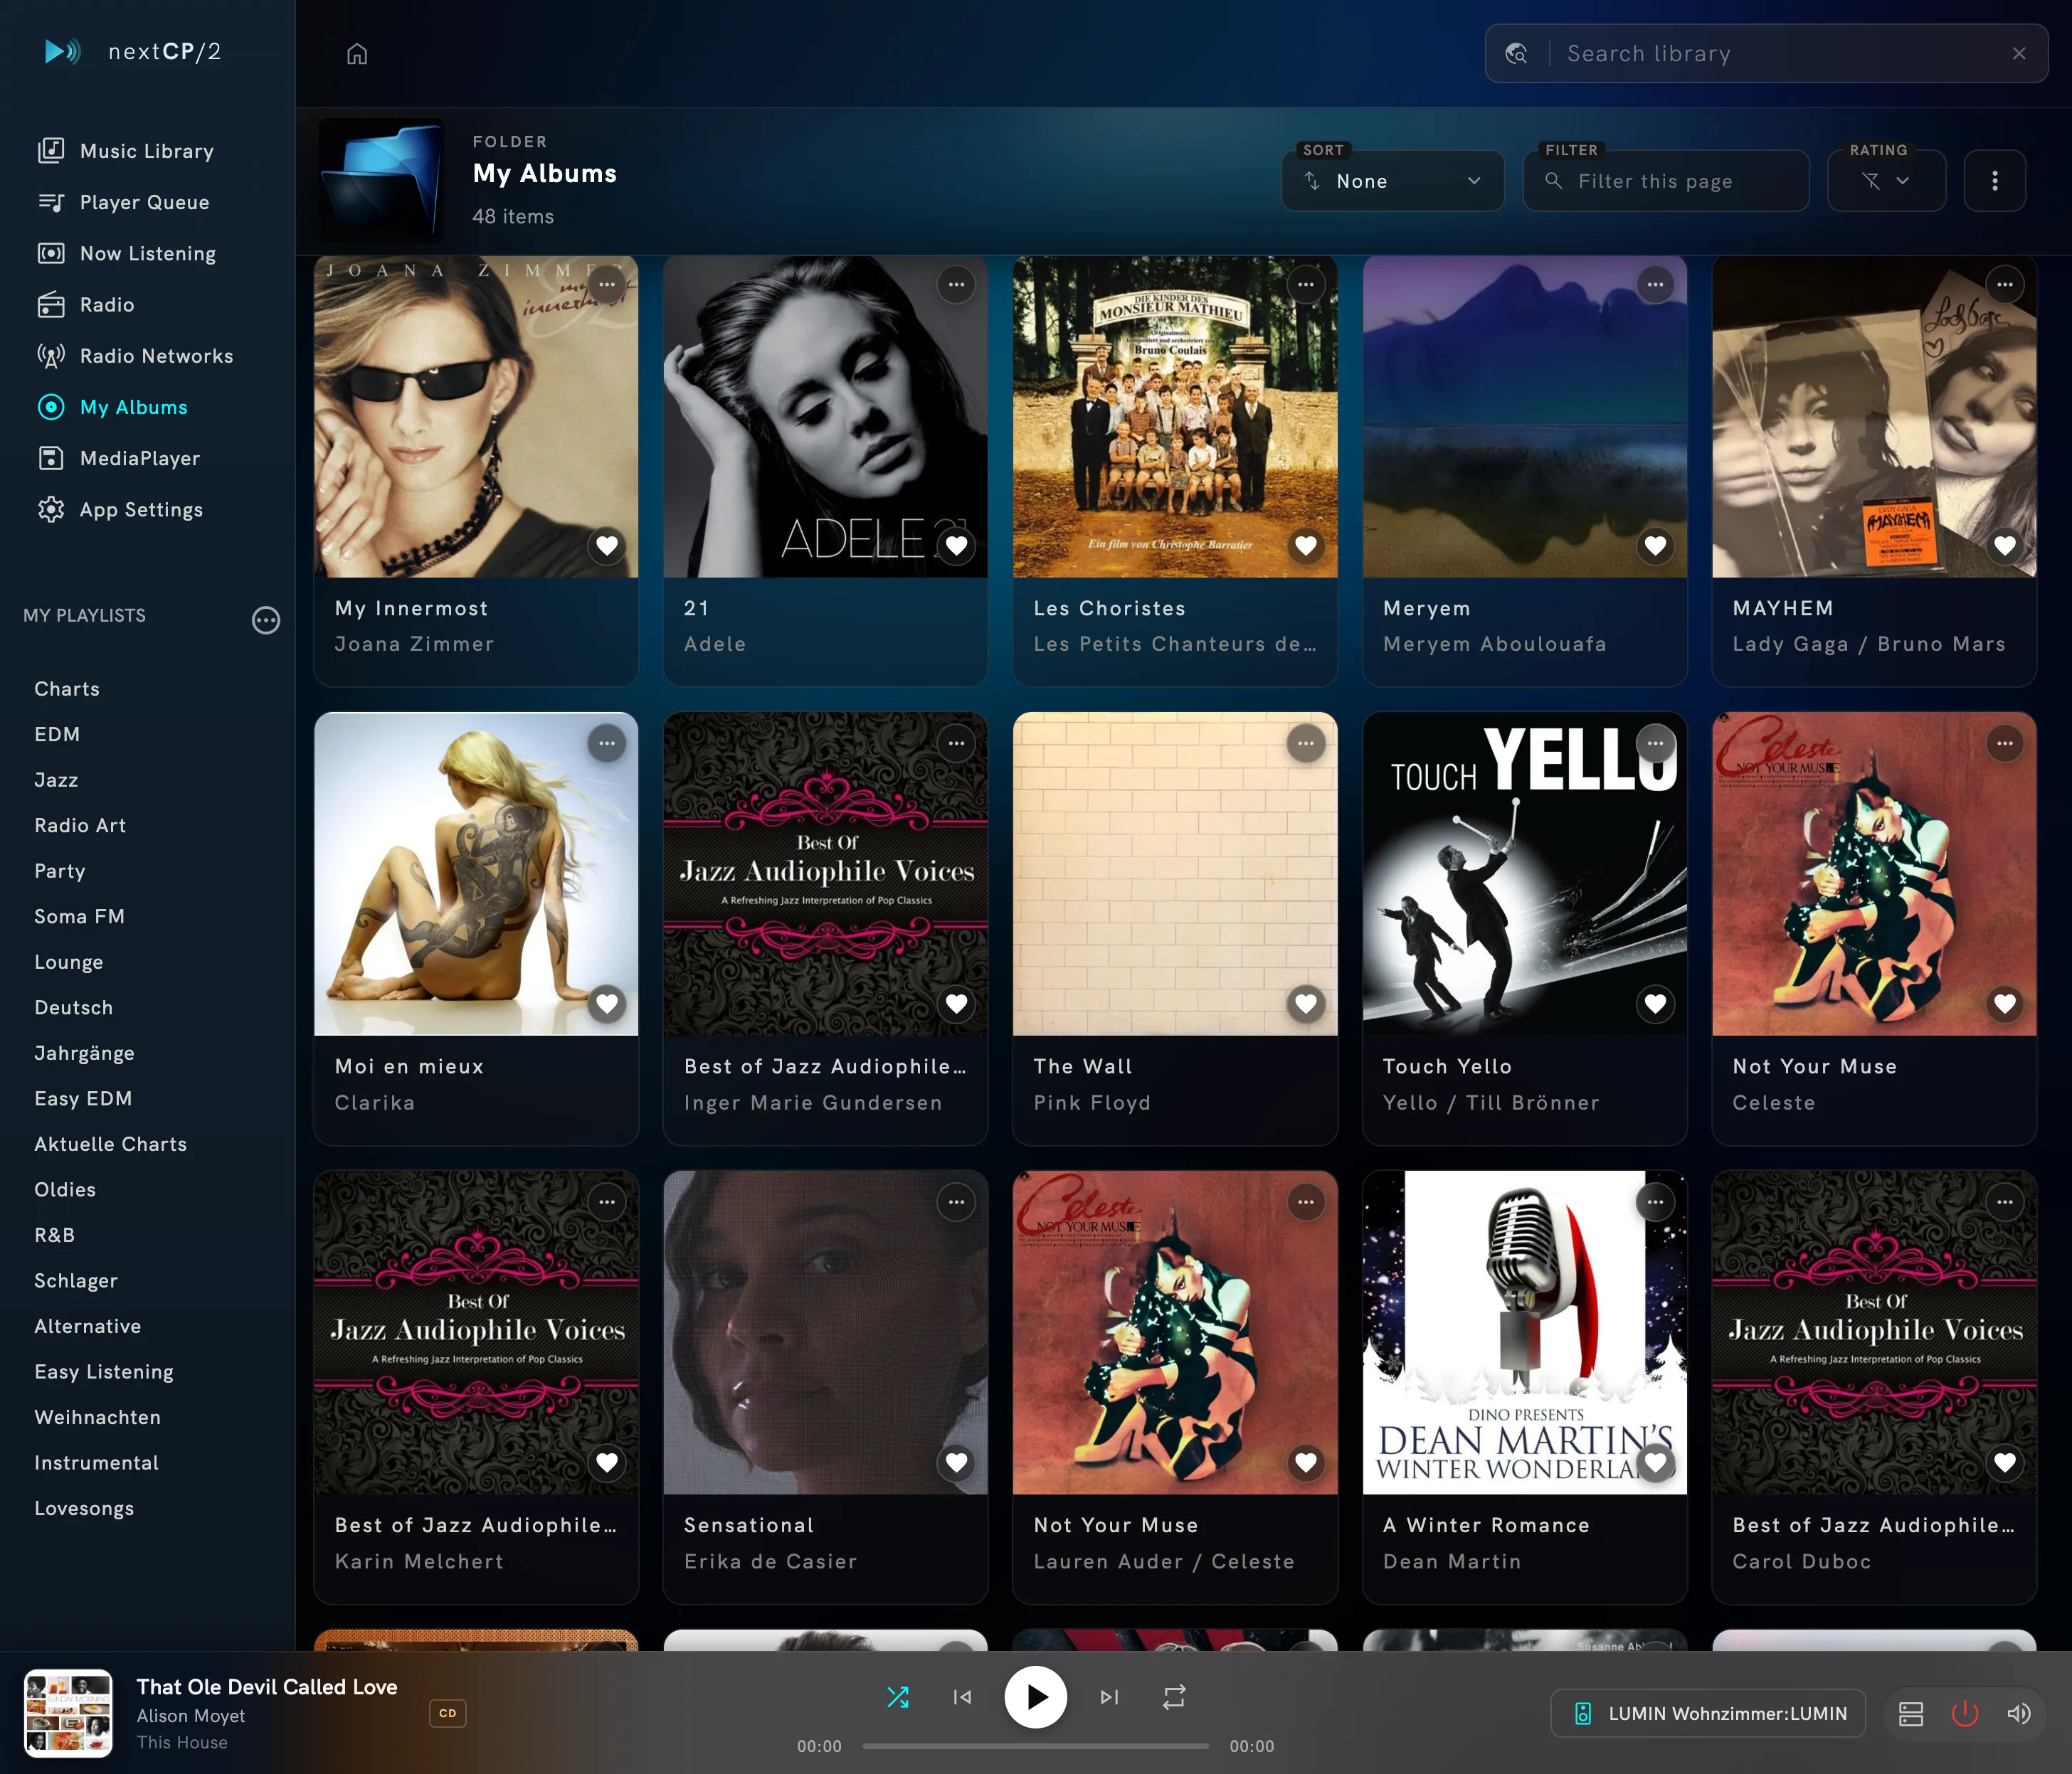Click the red power standby icon

1965,1714
